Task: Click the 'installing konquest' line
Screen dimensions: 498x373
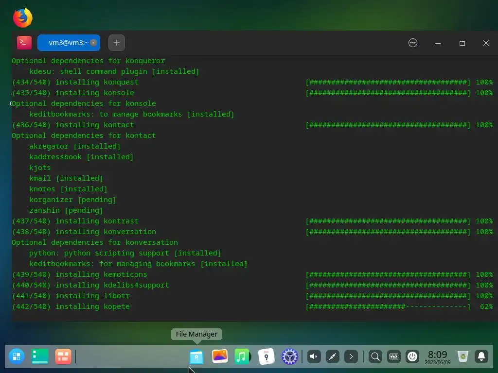Action: pyautogui.click(x=75, y=82)
